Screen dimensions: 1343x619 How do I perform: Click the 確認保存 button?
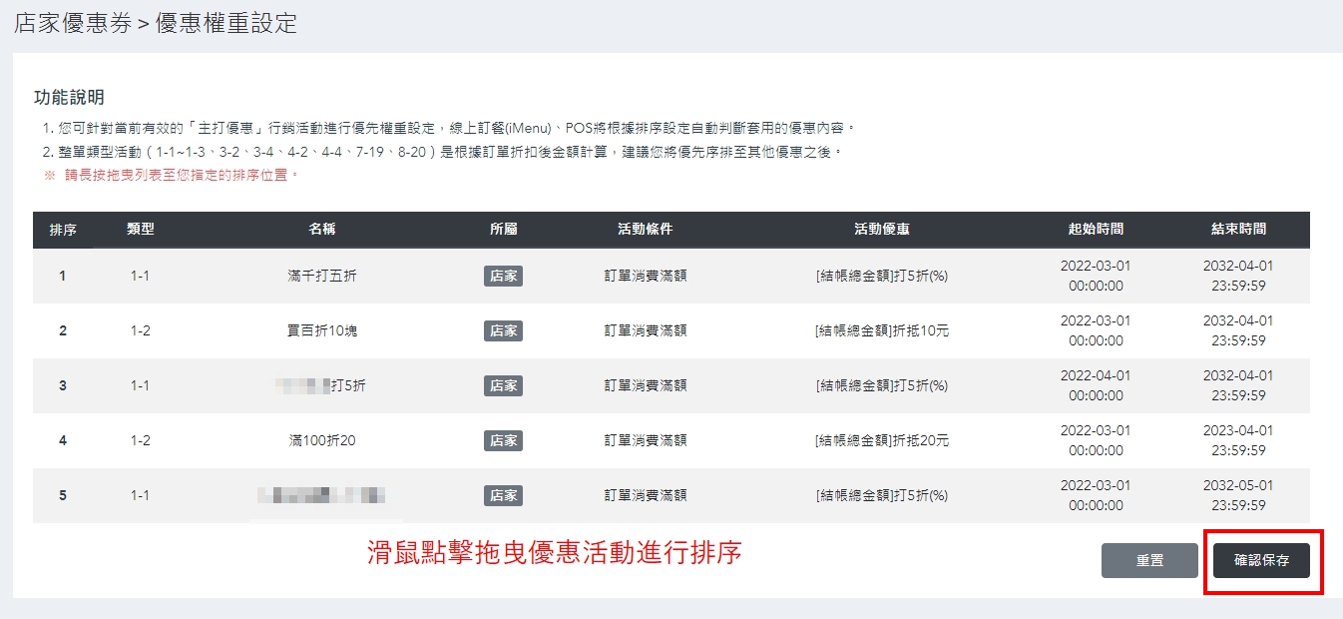tap(1261, 561)
